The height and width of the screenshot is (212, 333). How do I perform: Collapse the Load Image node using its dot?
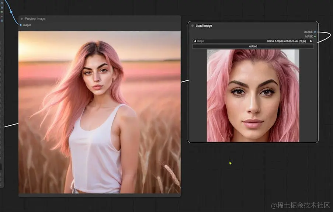(x=192, y=26)
